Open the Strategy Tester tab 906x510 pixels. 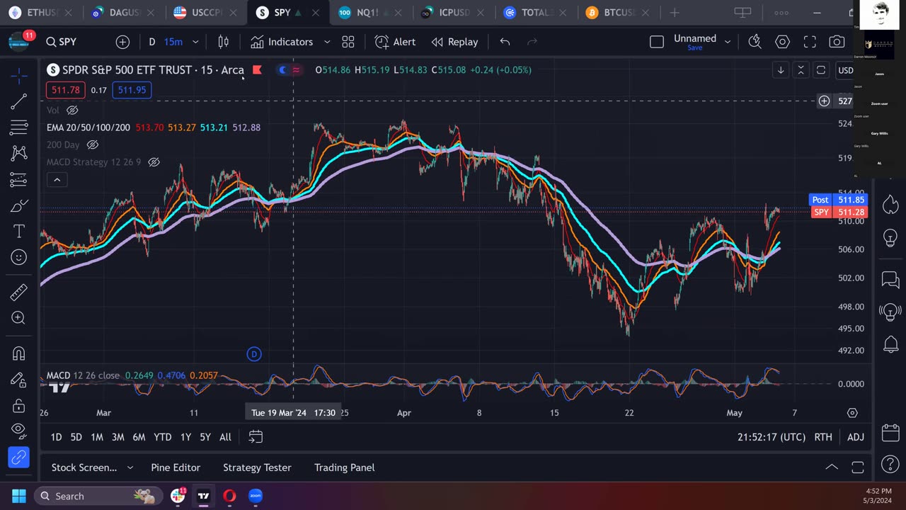(257, 467)
